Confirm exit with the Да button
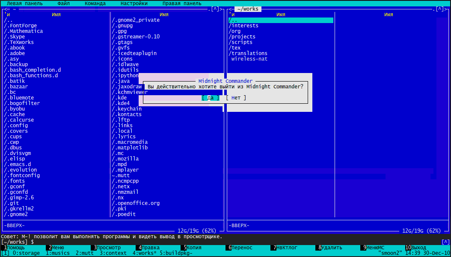This screenshot has height=257, width=451. point(210,98)
